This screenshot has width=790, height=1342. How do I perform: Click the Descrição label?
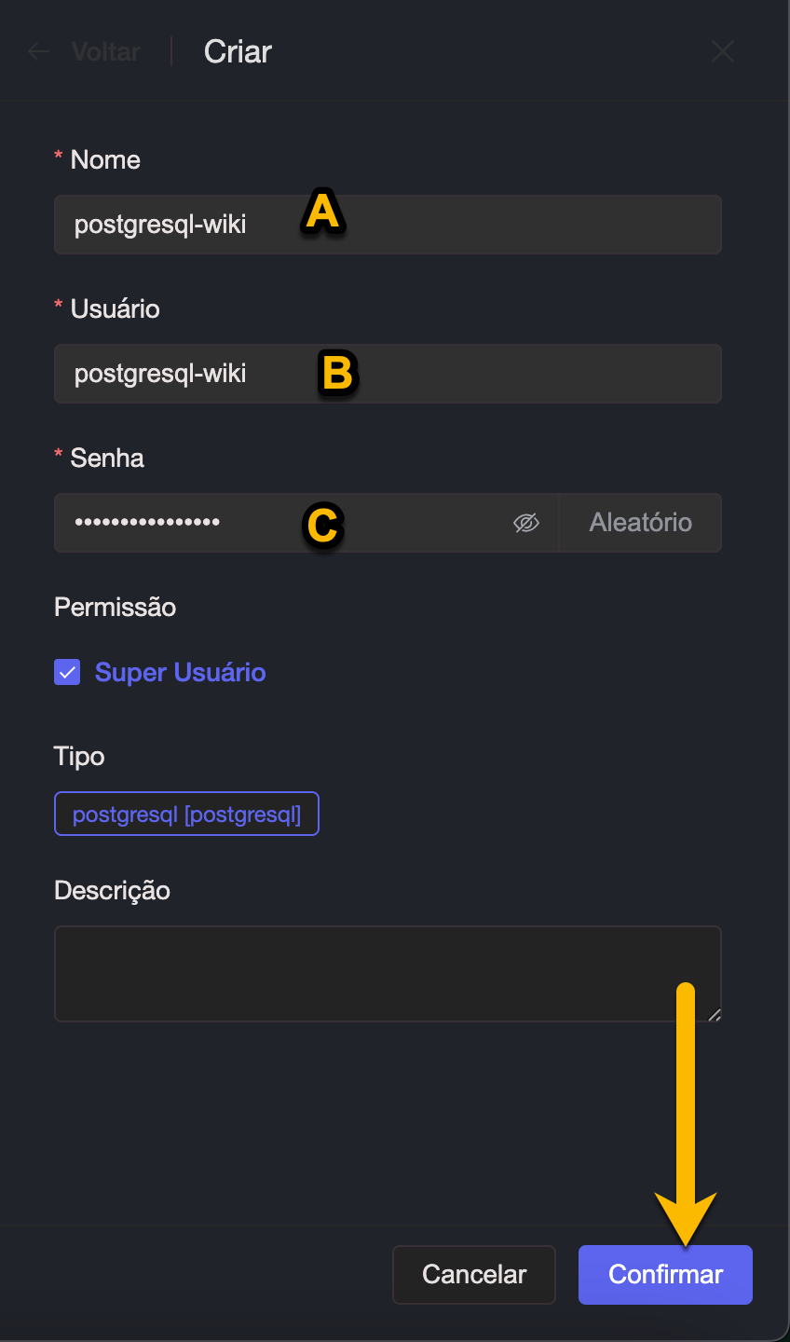point(112,890)
